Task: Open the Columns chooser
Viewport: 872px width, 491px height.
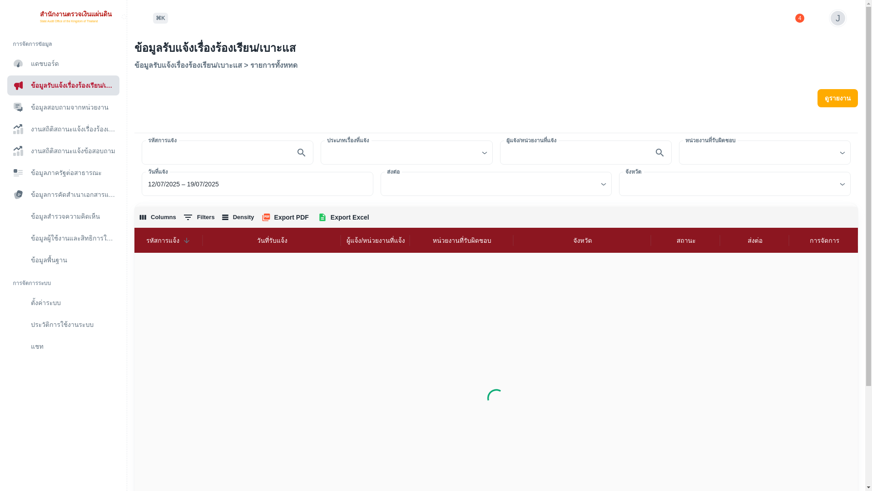Action: 158,217
